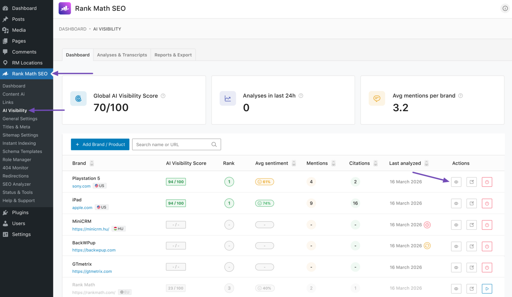Screen dimensions: 512x297
Task: Click the red power icon for GTmetrix
Action: tap(487, 267)
